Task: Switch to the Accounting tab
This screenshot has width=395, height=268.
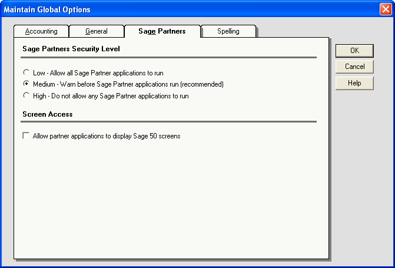Action: [x=41, y=31]
